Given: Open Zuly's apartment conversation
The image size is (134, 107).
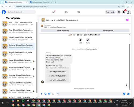Looking at the screenshot, I should (x=18, y=31).
